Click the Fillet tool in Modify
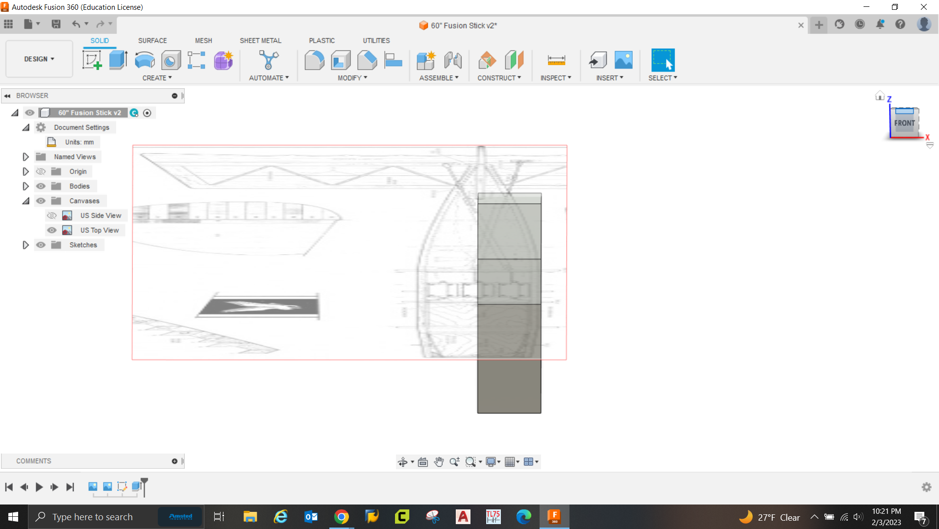939x529 pixels. (314, 60)
